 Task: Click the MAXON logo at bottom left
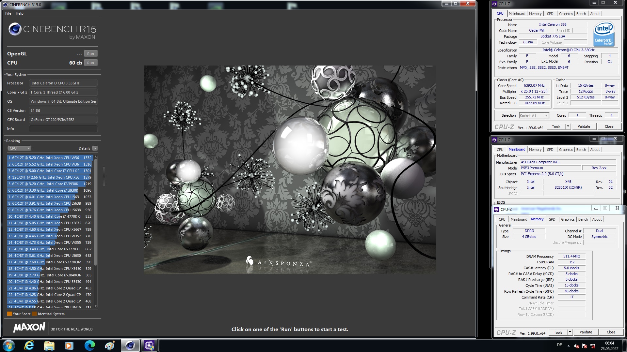[29, 328]
